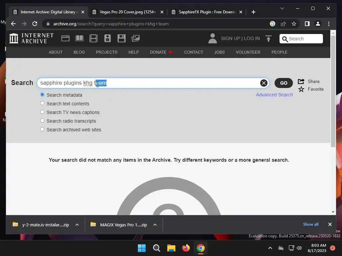The image size is (342, 256).
Task: Go forward in browser history
Action: click(24, 24)
